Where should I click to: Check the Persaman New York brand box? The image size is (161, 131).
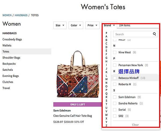(x=115, y=65)
